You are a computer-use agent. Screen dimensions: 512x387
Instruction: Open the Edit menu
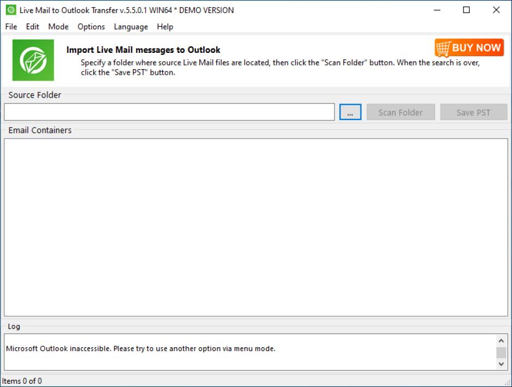(32, 27)
